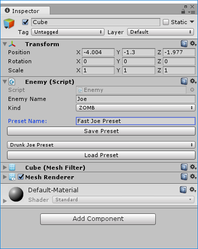Click the Preset Name: label
This screenshot has width=198, height=249.
[28, 121]
